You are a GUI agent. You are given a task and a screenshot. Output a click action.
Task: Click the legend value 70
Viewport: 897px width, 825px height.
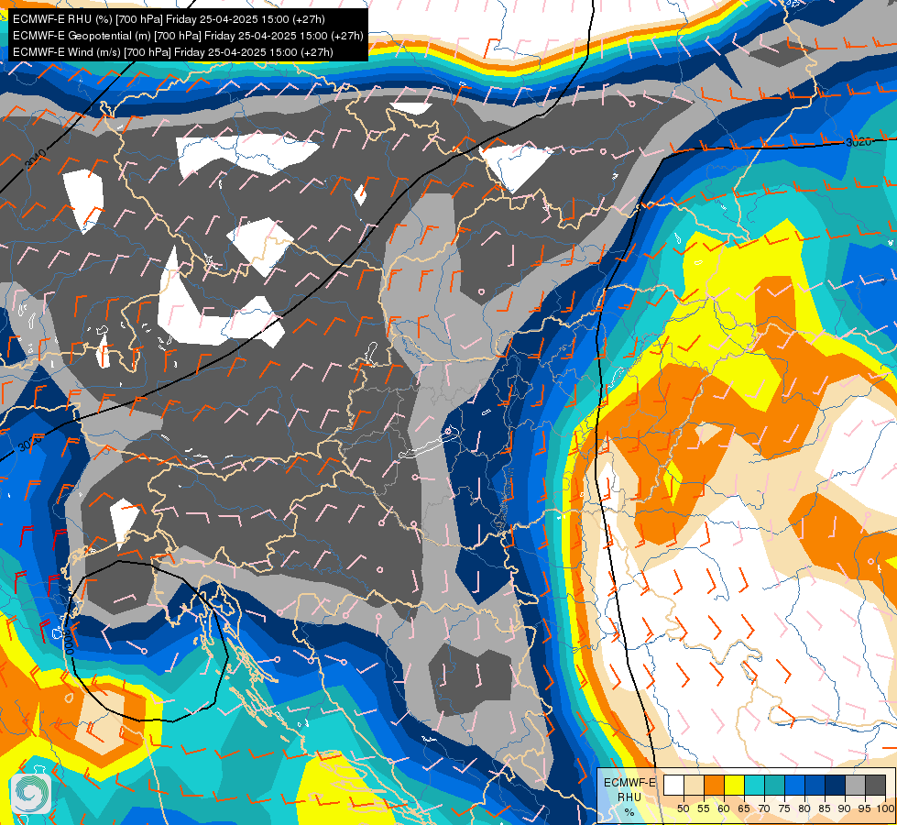pos(764,808)
